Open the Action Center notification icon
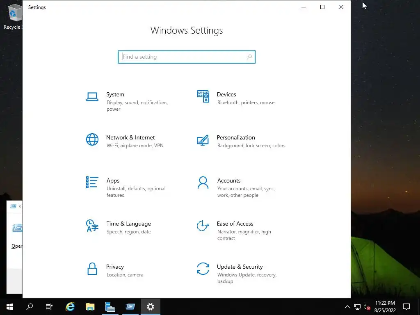This screenshot has width=420, height=315. tap(406, 307)
